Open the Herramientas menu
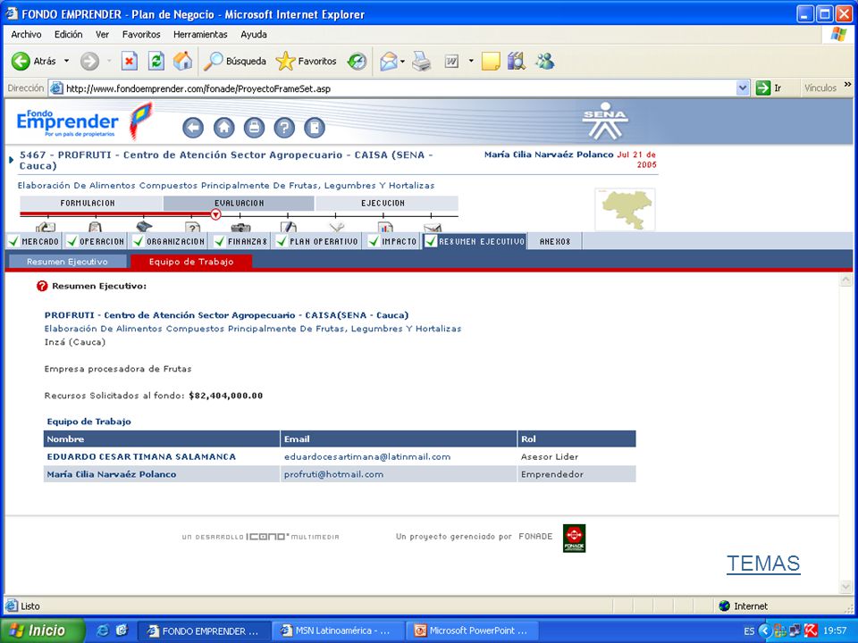 (200, 35)
